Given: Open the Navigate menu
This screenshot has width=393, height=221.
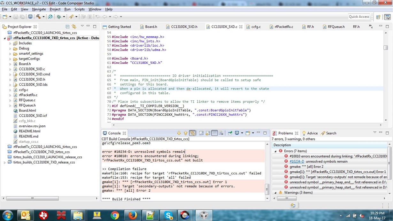Looking at the screenshot, I should tap(39, 9).
